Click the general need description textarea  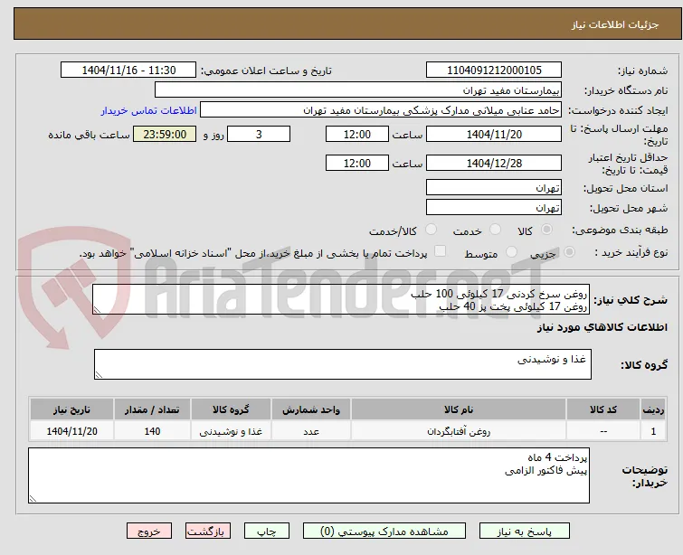(341, 299)
